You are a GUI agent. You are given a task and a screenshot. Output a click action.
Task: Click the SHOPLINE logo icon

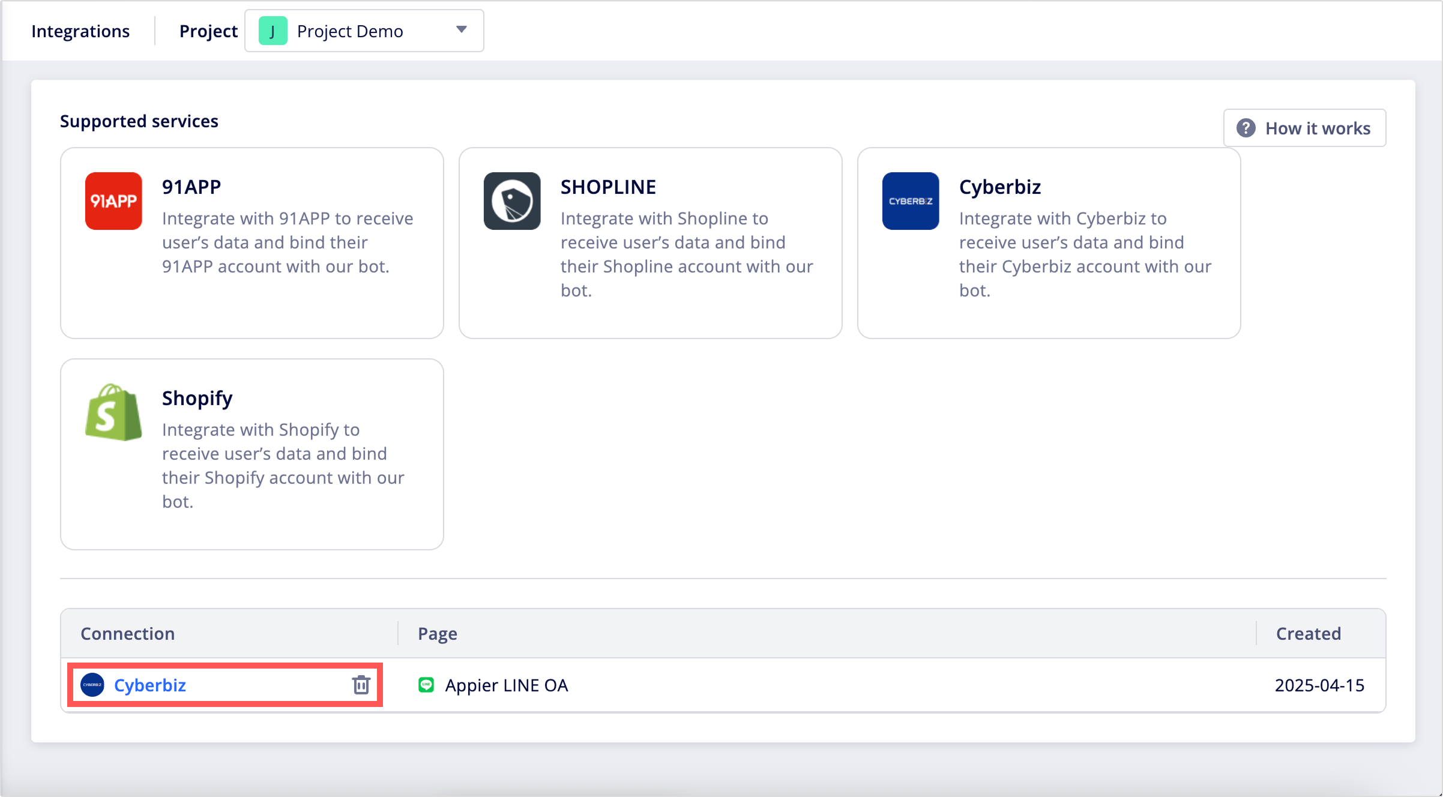tap(512, 201)
